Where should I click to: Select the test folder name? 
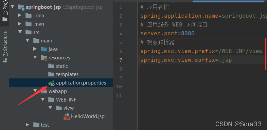point(45,125)
